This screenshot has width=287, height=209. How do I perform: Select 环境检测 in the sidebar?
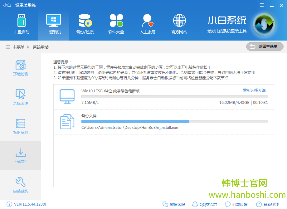pos(21,67)
